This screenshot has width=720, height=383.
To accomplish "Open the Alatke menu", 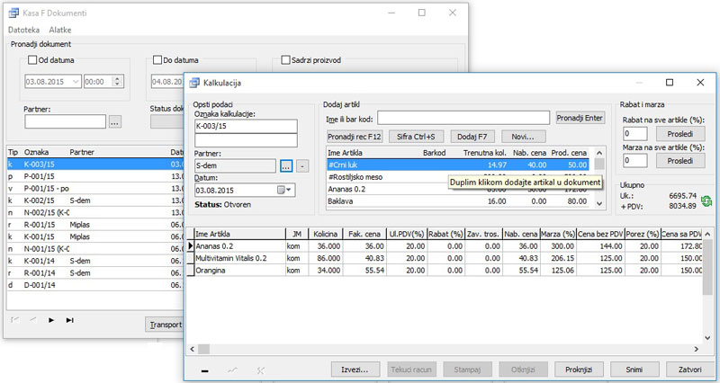I will click(x=60, y=30).
